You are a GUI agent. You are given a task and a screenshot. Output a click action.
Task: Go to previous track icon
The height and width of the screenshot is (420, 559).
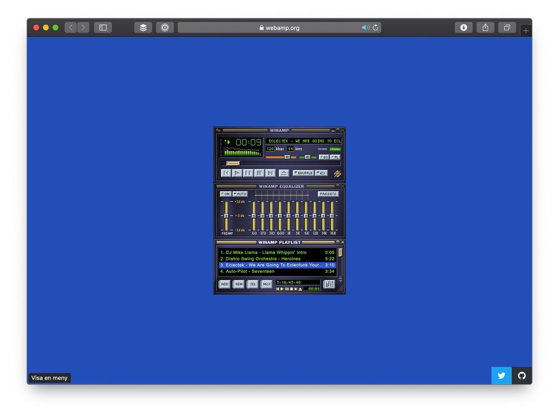pos(226,173)
